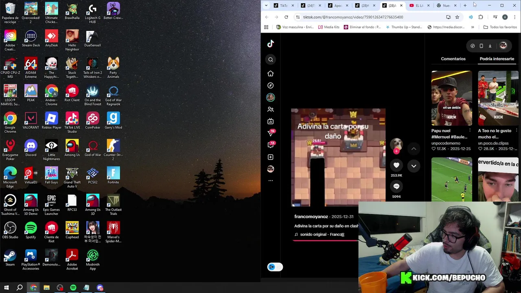Expand Chrome tab search dropdown
Screen dimensions: 521x293
point(266,5)
